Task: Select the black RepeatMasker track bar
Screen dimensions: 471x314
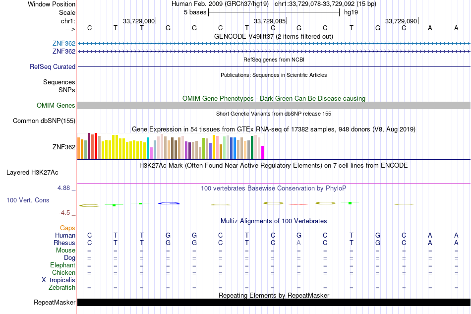Action: (274, 302)
